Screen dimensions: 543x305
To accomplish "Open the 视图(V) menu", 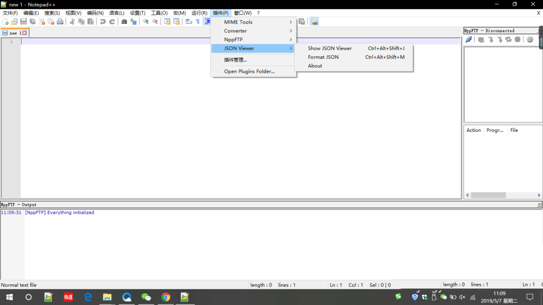I will (x=73, y=13).
